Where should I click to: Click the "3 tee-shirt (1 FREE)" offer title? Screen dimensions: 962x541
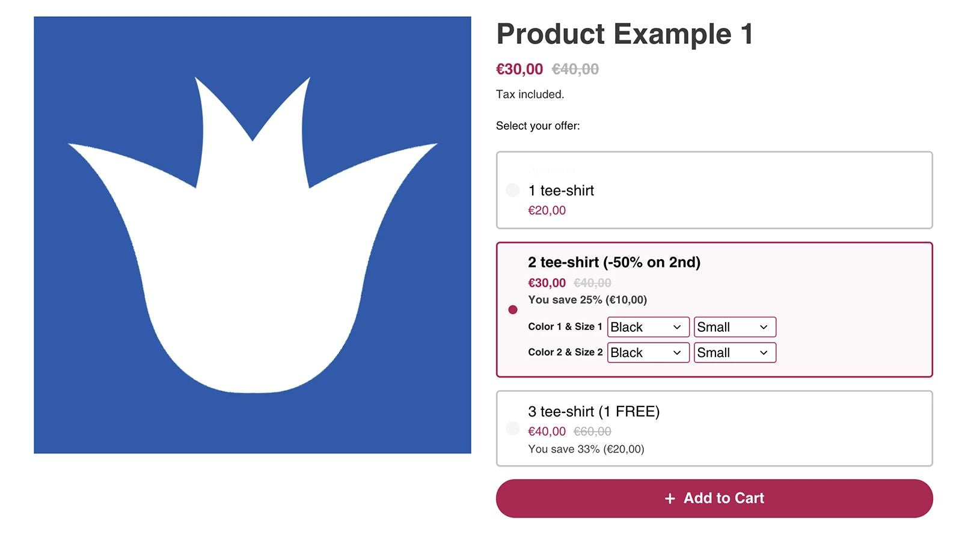[593, 412]
